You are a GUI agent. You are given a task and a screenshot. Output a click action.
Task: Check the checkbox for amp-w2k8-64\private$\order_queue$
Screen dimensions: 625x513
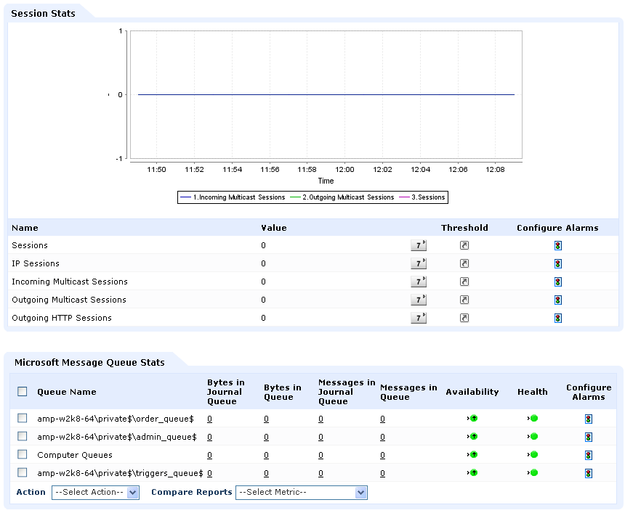pyautogui.click(x=22, y=418)
